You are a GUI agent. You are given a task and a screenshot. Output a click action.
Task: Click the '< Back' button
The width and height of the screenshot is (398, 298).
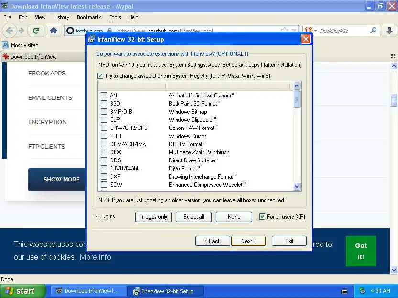(212, 241)
